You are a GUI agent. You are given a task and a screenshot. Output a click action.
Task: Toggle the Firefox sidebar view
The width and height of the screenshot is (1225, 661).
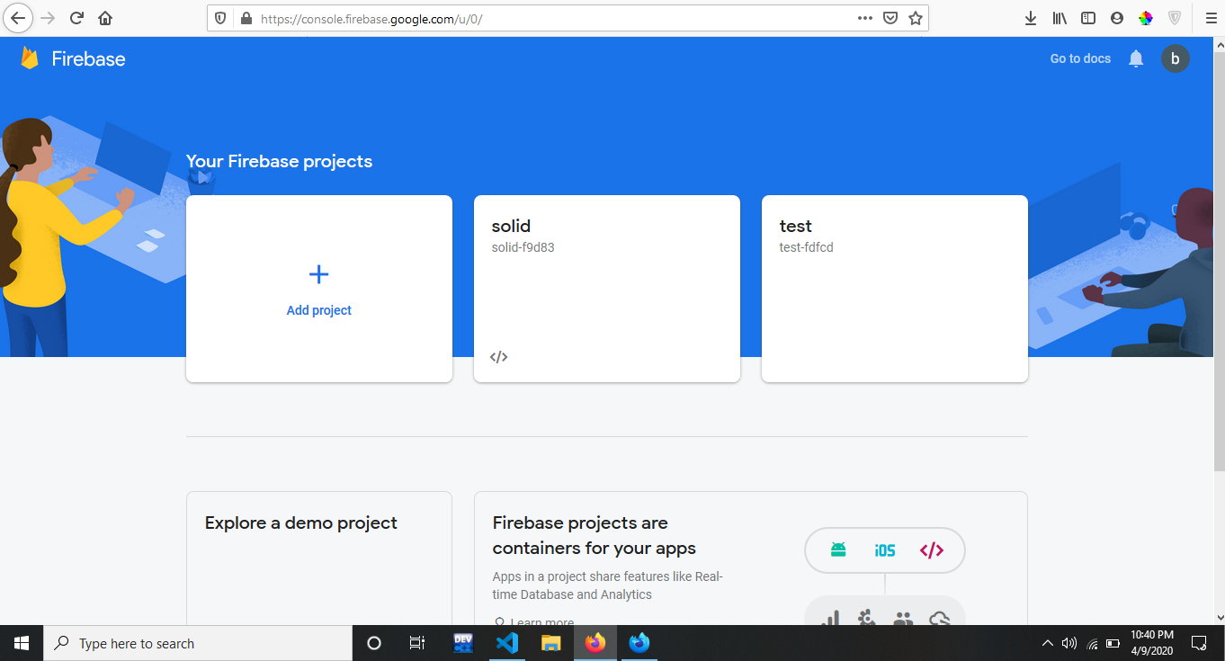click(x=1088, y=18)
